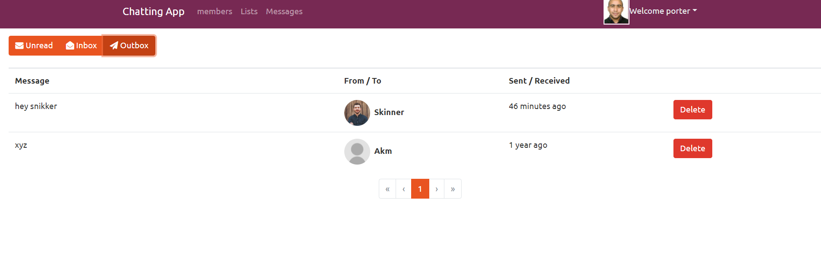The width and height of the screenshot is (821, 271).
Task: Delete the 'xyz' message from Akm
Action: [x=692, y=148]
